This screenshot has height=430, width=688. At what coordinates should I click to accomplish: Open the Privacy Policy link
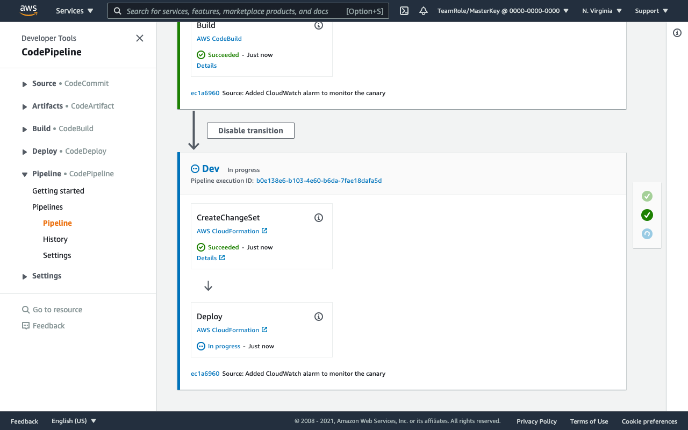(x=536, y=421)
